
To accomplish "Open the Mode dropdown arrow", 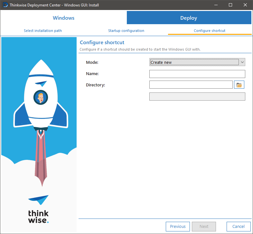I will coord(242,62).
